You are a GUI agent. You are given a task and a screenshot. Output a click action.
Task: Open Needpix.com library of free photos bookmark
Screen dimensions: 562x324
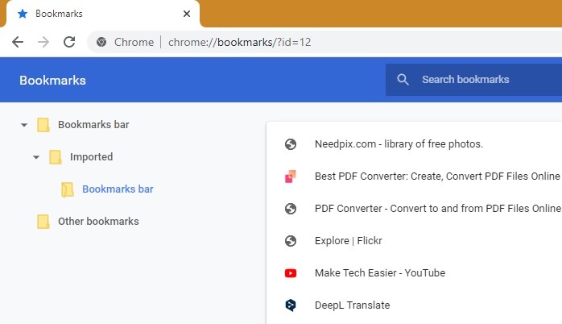tap(399, 144)
